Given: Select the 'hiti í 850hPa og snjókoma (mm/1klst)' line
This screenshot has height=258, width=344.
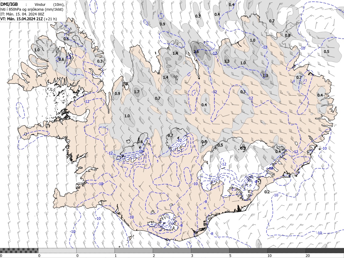Looking at the screenshot, I should pyautogui.click(x=32, y=9).
